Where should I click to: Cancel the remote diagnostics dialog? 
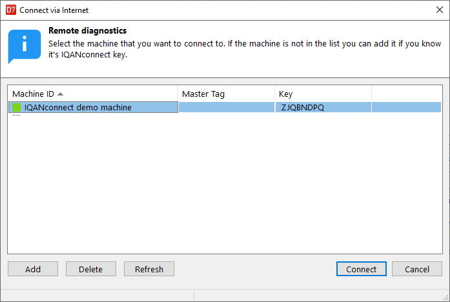(416, 269)
